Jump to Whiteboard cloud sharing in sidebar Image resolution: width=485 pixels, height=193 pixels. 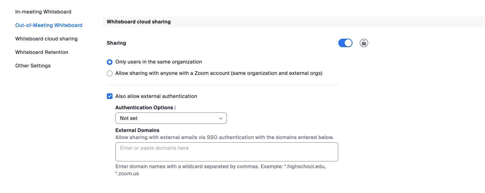click(46, 39)
